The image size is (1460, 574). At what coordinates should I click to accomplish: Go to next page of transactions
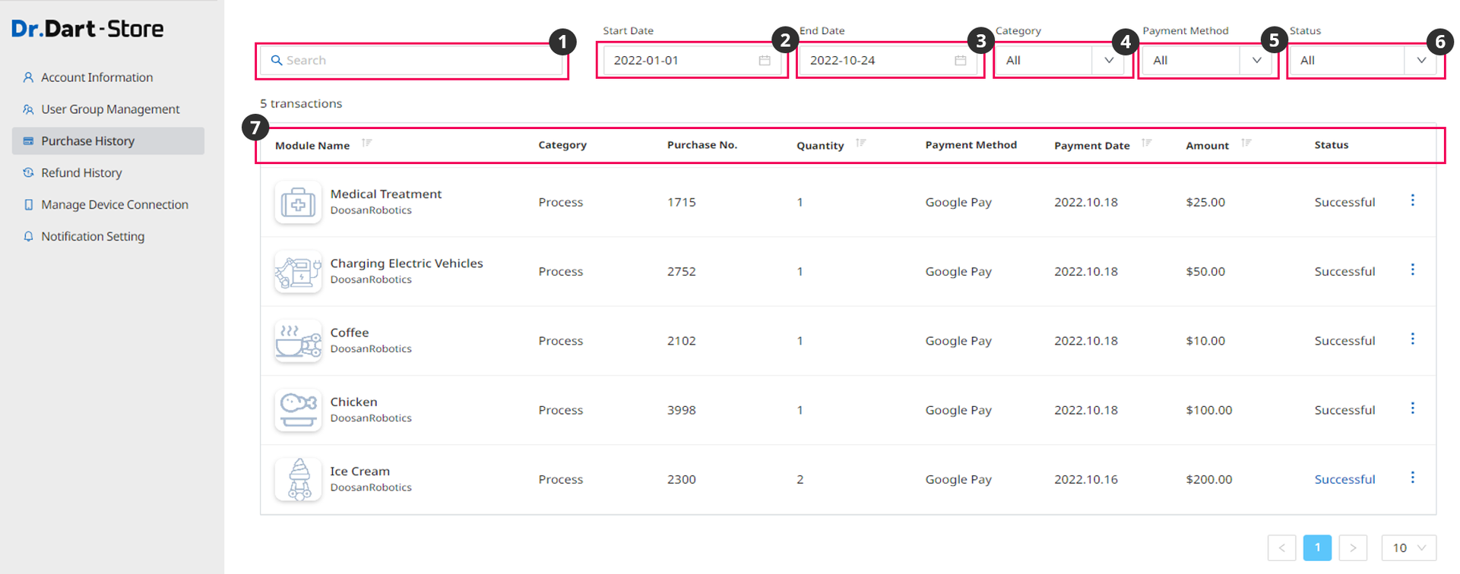[1353, 547]
